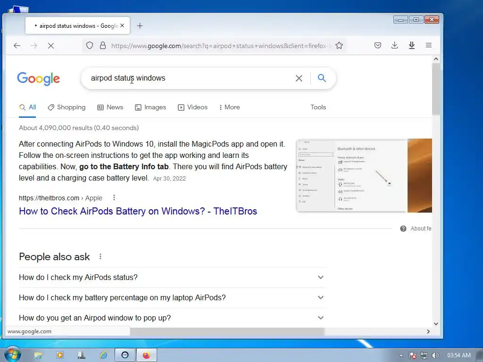Open People also ask options dots

tap(100, 256)
